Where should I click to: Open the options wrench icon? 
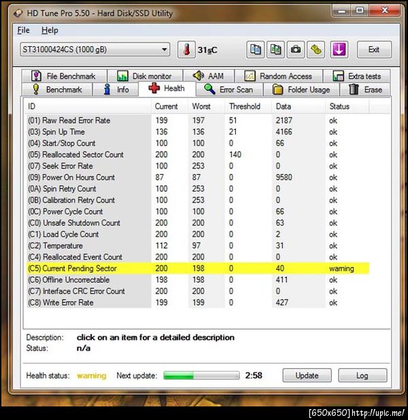tap(316, 50)
